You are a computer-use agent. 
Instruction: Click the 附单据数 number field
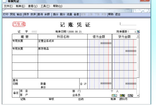pos(133,32)
